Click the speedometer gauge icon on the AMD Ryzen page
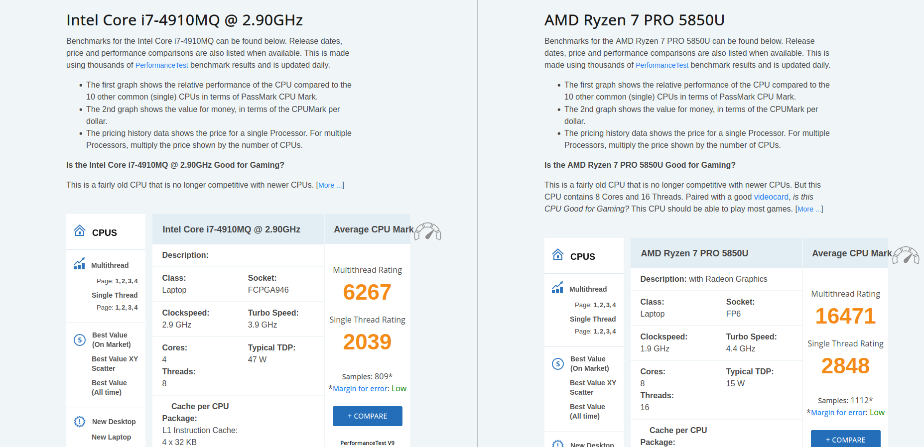The width and height of the screenshot is (924, 447). click(906, 255)
